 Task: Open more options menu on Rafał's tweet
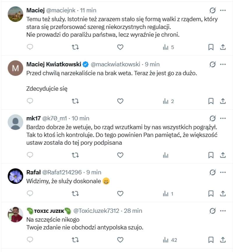tap(223, 172)
